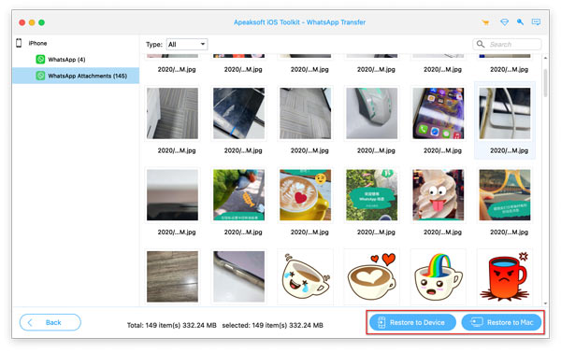The image size is (561, 352).
Task: Click the feedback chat icon in title bar
Action: click(536, 22)
